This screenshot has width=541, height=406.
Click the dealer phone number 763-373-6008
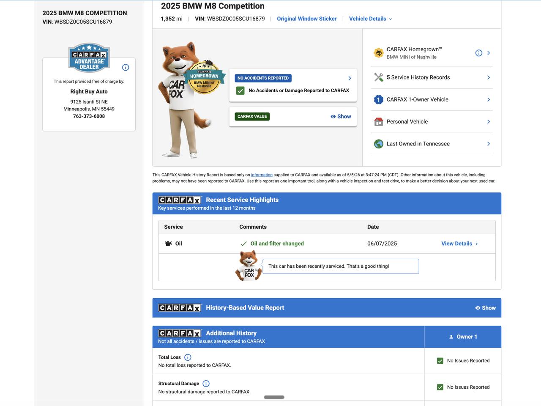[x=89, y=116]
